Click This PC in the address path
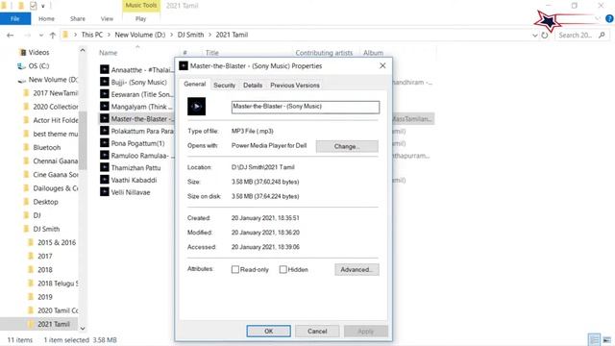Screen dimensions: 615x346 (x=92, y=35)
